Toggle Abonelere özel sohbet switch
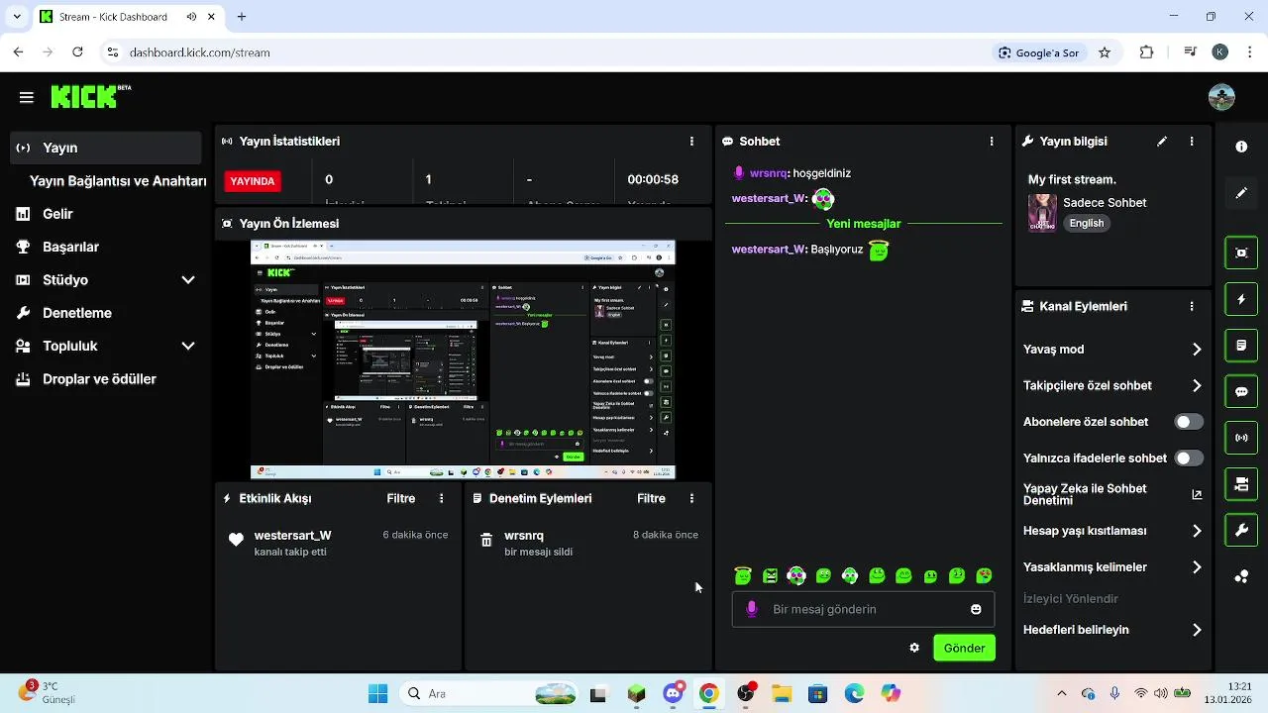This screenshot has width=1268, height=713. [x=1189, y=422]
